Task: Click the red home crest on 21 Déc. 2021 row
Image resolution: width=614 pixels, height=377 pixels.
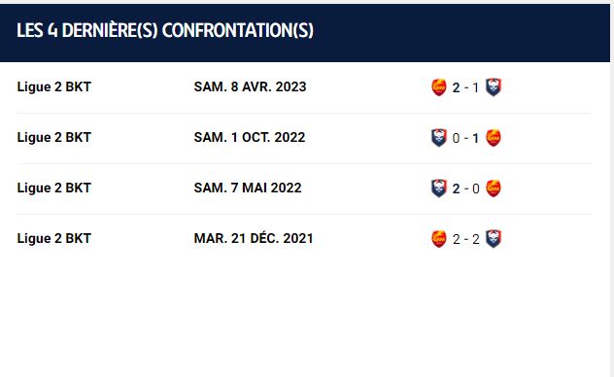Action: pos(438,238)
